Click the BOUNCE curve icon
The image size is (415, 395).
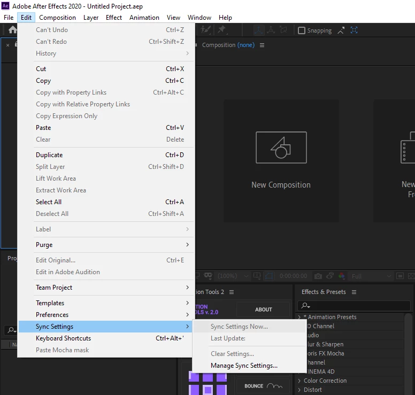click(274, 386)
